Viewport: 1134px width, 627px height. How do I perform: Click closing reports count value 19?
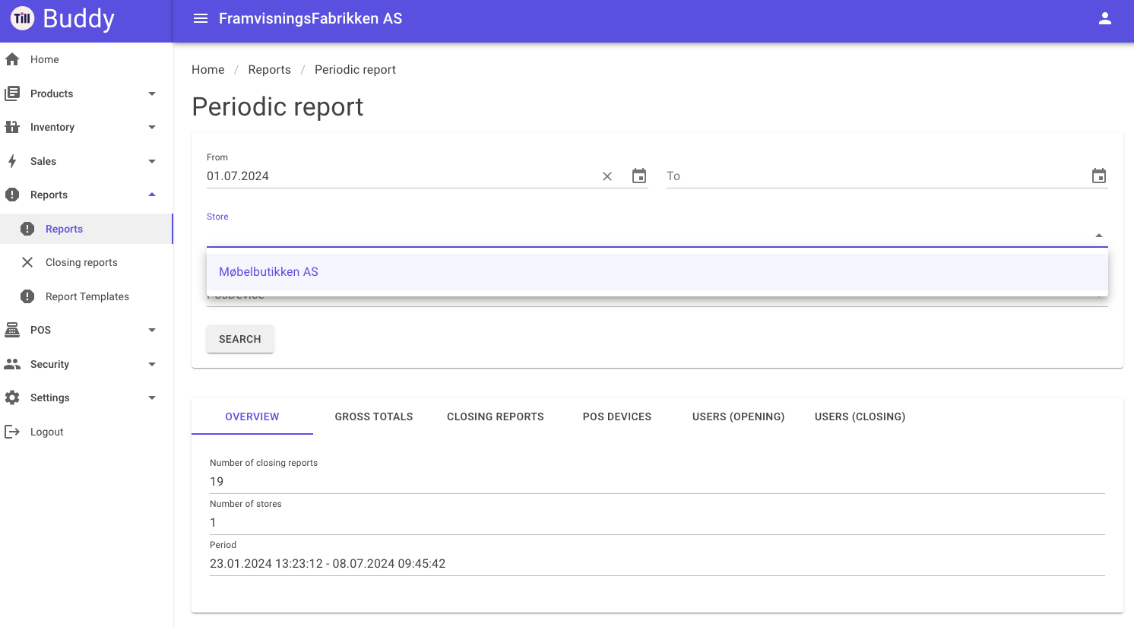coord(217,481)
